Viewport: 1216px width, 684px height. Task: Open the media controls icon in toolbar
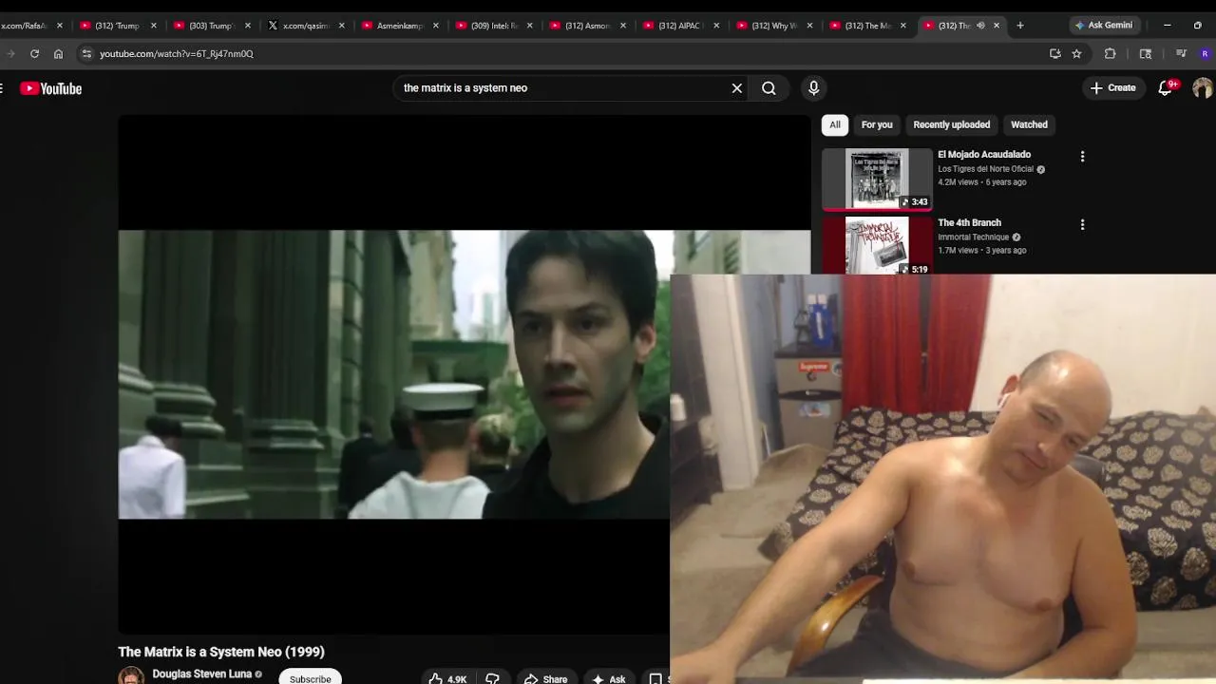(x=1181, y=54)
